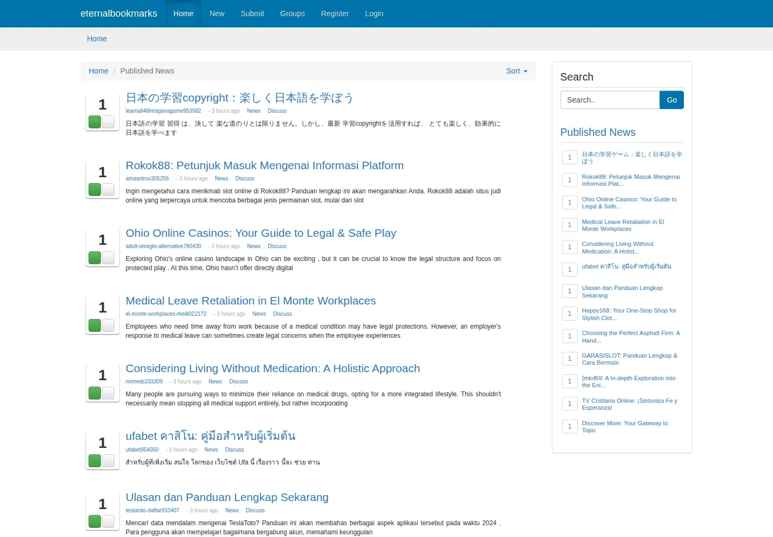Open the Groups navigation item
The height and width of the screenshot is (537, 773).
(293, 13)
